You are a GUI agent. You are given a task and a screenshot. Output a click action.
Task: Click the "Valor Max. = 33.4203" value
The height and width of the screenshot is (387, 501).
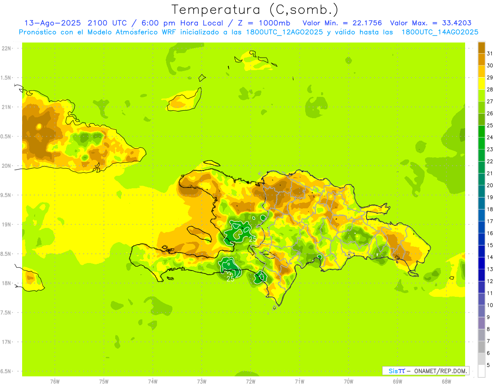431,23
